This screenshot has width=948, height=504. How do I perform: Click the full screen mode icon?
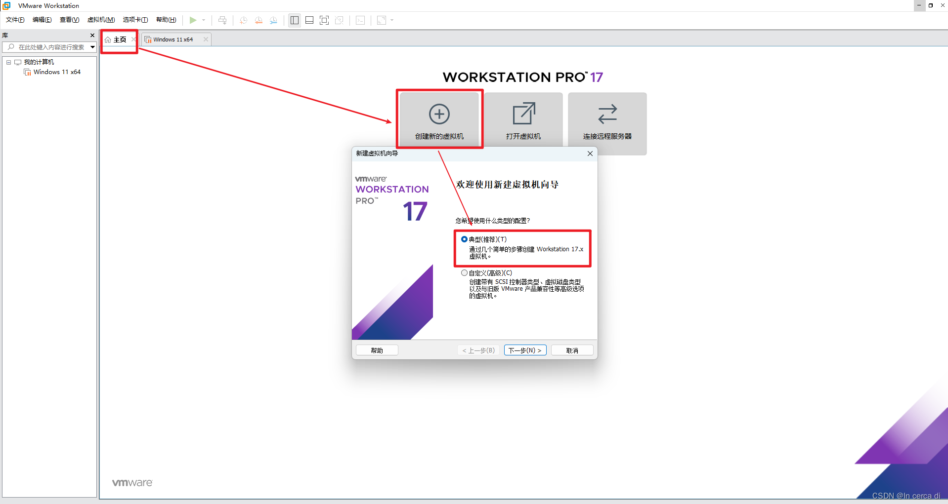pos(324,20)
